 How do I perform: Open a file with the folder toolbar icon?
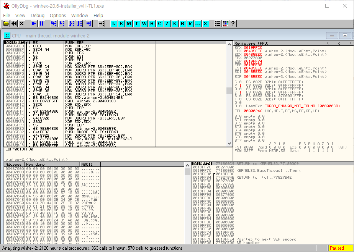tap(6, 23)
